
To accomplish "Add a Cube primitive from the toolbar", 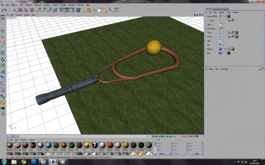I will click(x=78, y=10).
